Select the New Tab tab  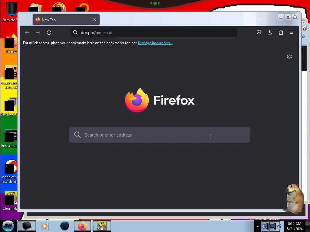click(x=66, y=20)
